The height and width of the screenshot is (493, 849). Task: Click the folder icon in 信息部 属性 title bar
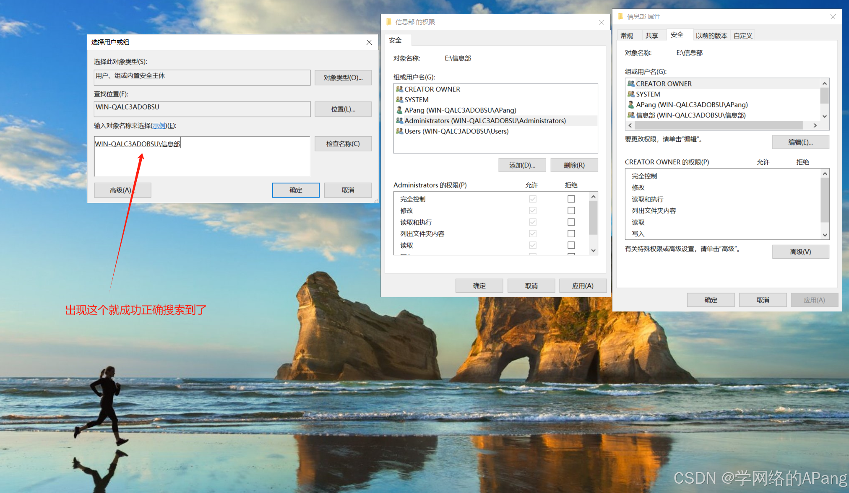click(x=620, y=16)
